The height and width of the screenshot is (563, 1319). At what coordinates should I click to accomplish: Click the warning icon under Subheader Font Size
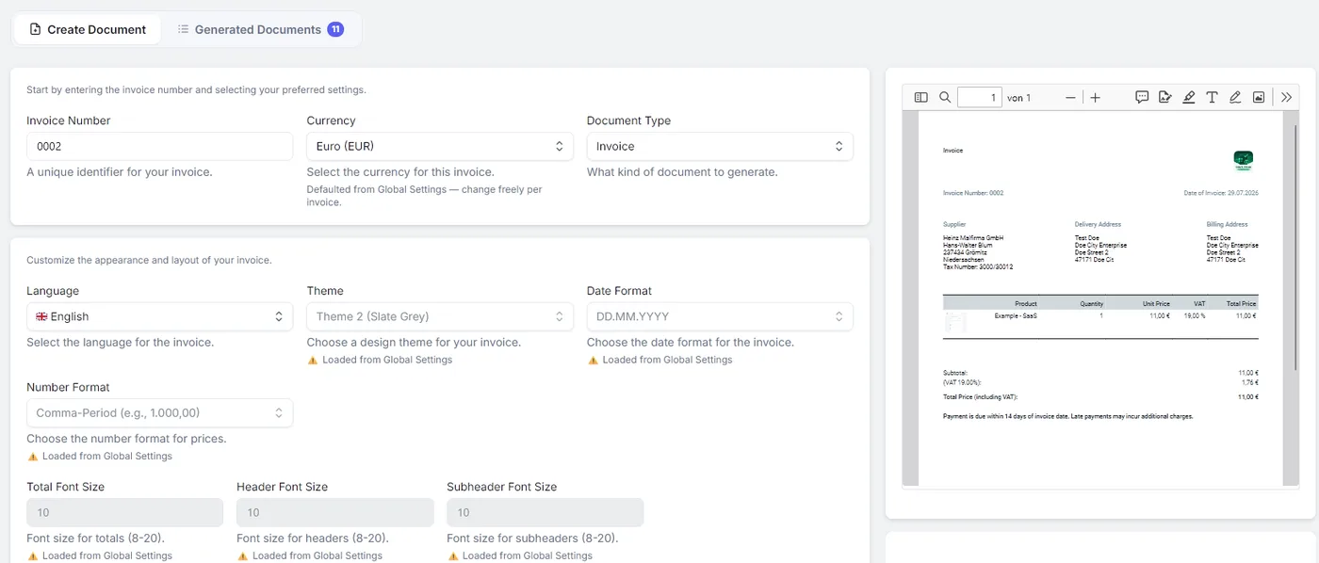pyautogui.click(x=452, y=555)
